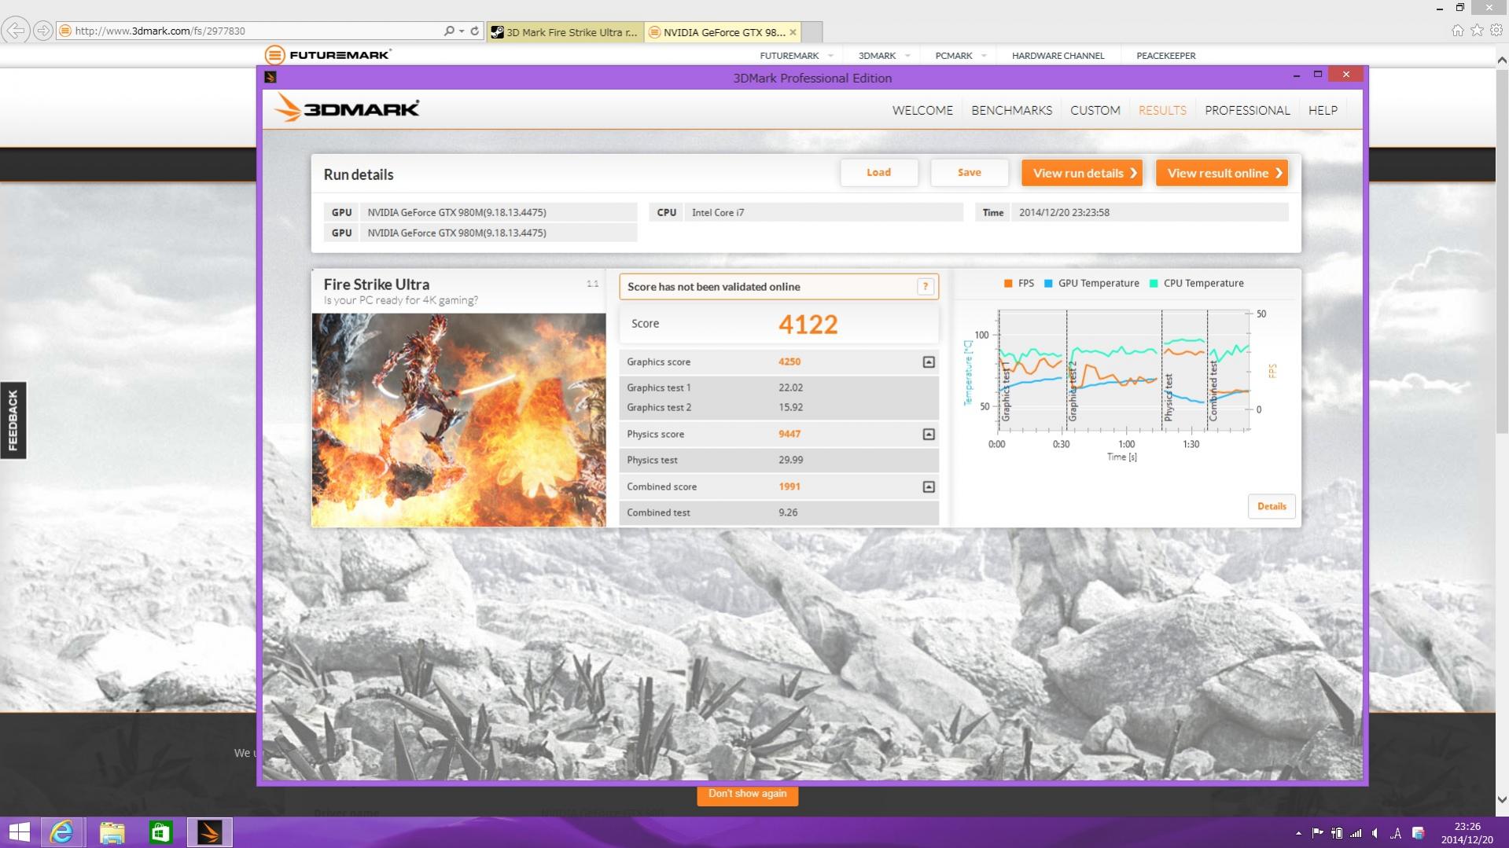
Task: Open a new browser tab
Action: [812, 32]
